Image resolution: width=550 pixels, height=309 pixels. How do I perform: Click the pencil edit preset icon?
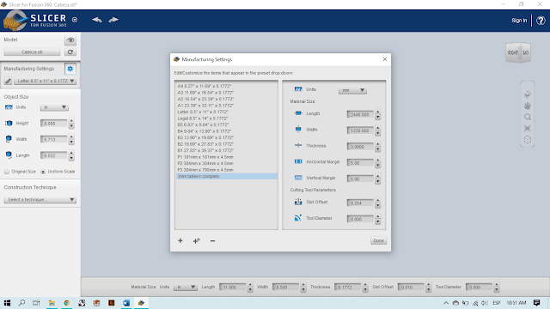click(8, 81)
